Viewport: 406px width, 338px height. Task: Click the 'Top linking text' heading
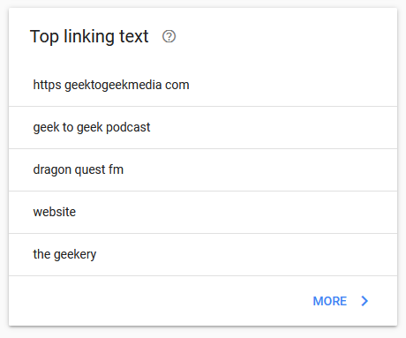pos(89,36)
